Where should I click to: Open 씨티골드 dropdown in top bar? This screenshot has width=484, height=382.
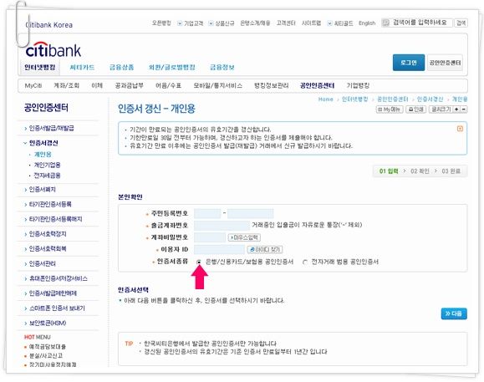click(340, 23)
